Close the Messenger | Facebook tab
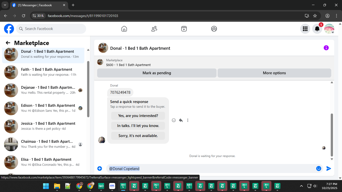Viewport: 342px width, 192px height. (64, 5)
